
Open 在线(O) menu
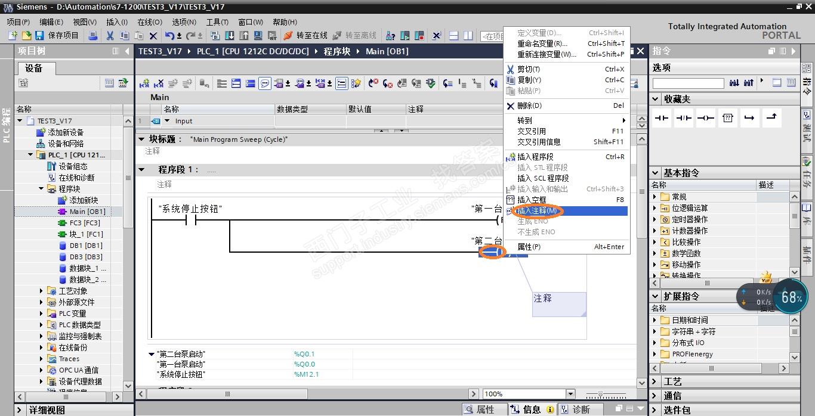tap(150, 22)
